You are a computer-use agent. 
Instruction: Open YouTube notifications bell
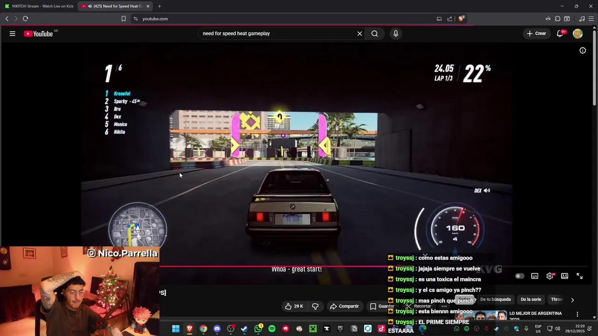[560, 34]
